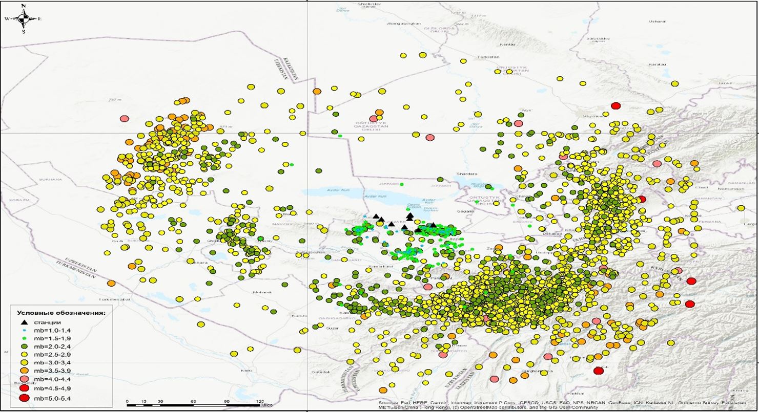The width and height of the screenshot is (759, 412).
Task: Select the mb=3.0-3.4 legend circle
Action: click(x=24, y=362)
